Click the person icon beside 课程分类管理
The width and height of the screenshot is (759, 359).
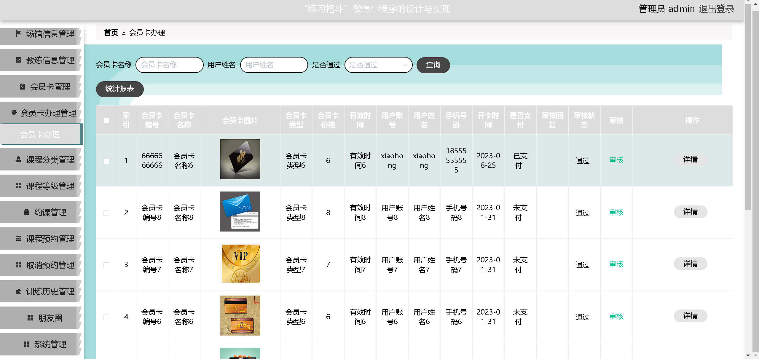point(18,159)
